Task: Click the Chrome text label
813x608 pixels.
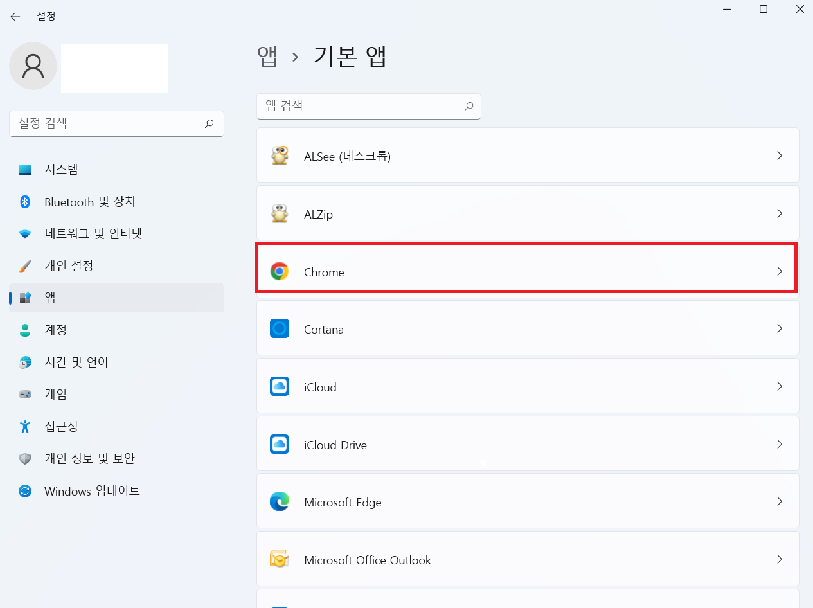Action: 324,272
